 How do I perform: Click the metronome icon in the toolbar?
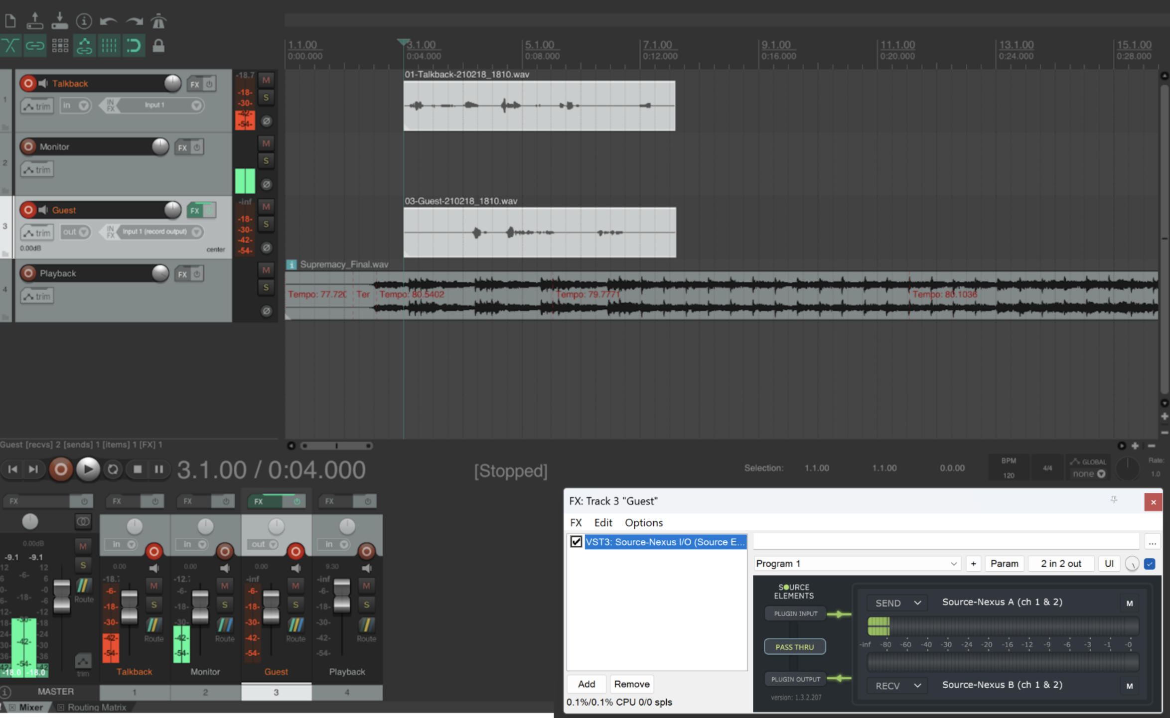pos(158,21)
